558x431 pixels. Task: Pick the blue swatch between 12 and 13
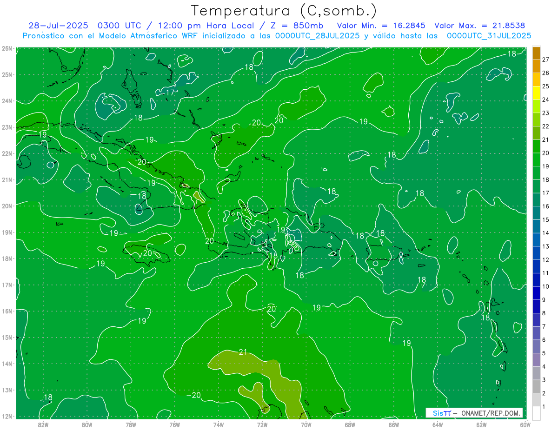point(537,253)
